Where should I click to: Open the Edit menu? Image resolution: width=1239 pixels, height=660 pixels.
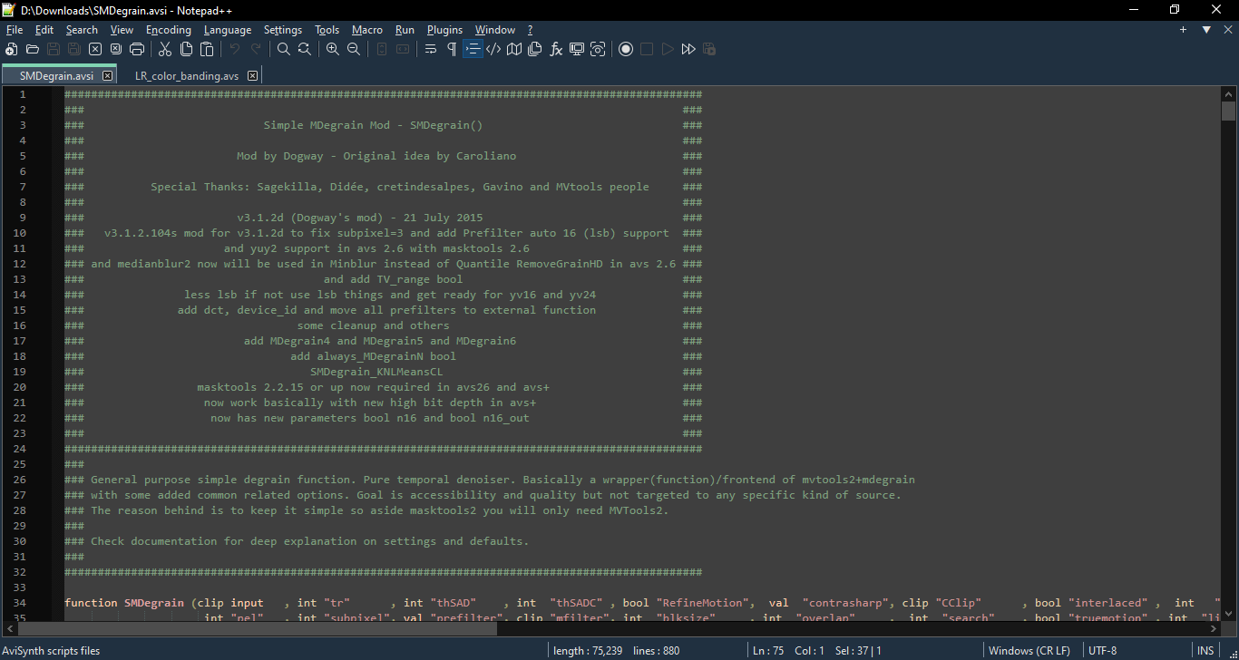pyautogui.click(x=44, y=30)
